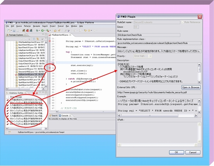Click Description scrollbar up arrow

(199, 65)
